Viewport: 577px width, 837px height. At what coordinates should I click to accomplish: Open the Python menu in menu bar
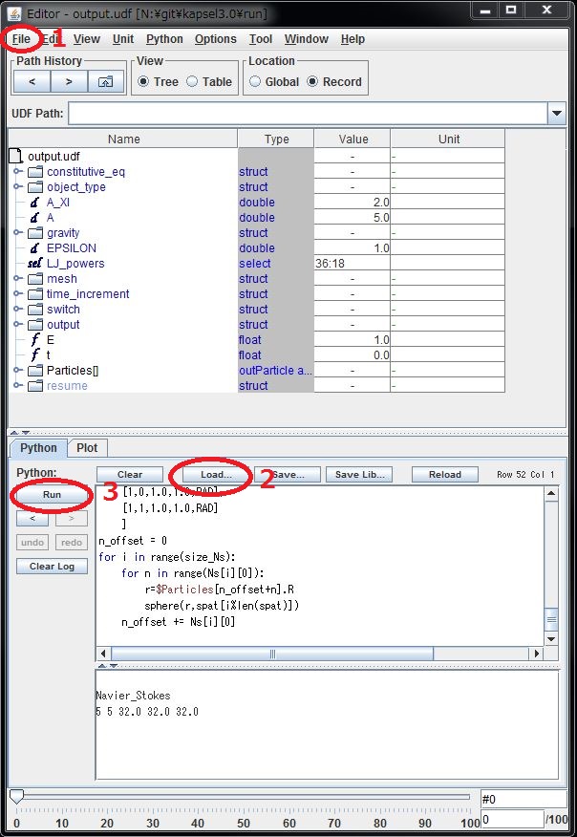(164, 39)
